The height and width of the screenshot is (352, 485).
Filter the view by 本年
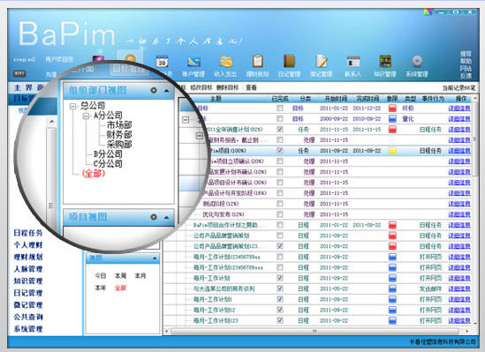(x=101, y=288)
